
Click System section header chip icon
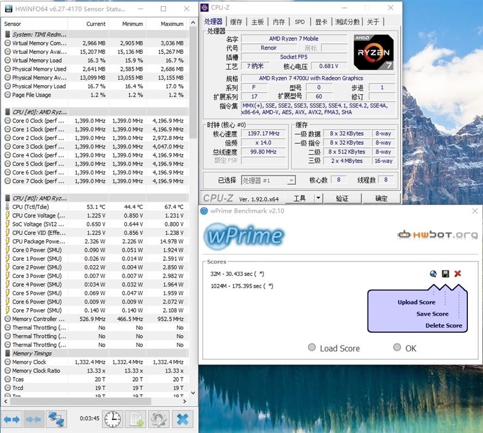pyautogui.click(x=7, y=34)
